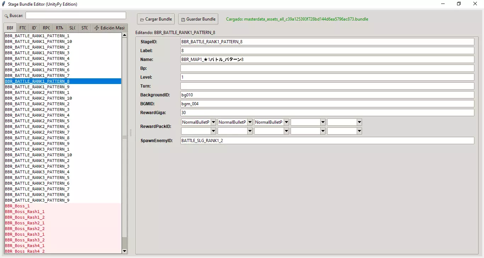484x258 pixels.
Task: Click the panel splitter handle
Action: [x=131, y=133]
